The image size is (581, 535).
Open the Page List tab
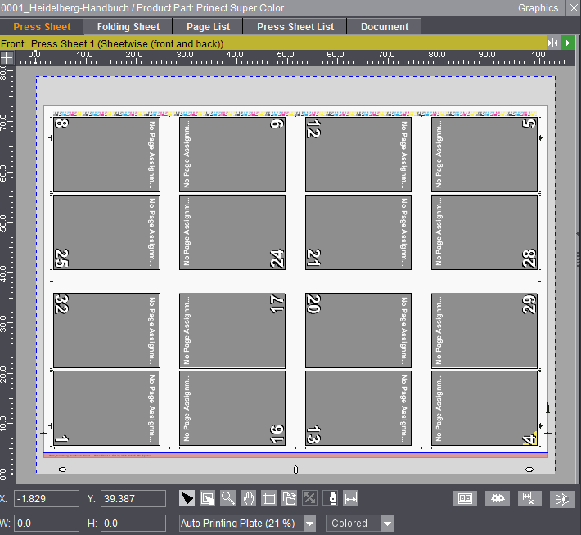pyautogui.click(x=208, y=26)
